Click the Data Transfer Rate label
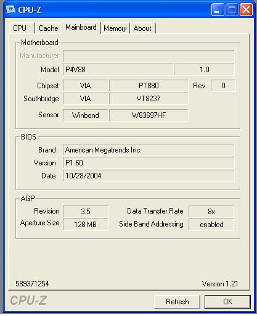Image resolution: width=257 pixels, height=316 pixels. [x=155, y=211]
